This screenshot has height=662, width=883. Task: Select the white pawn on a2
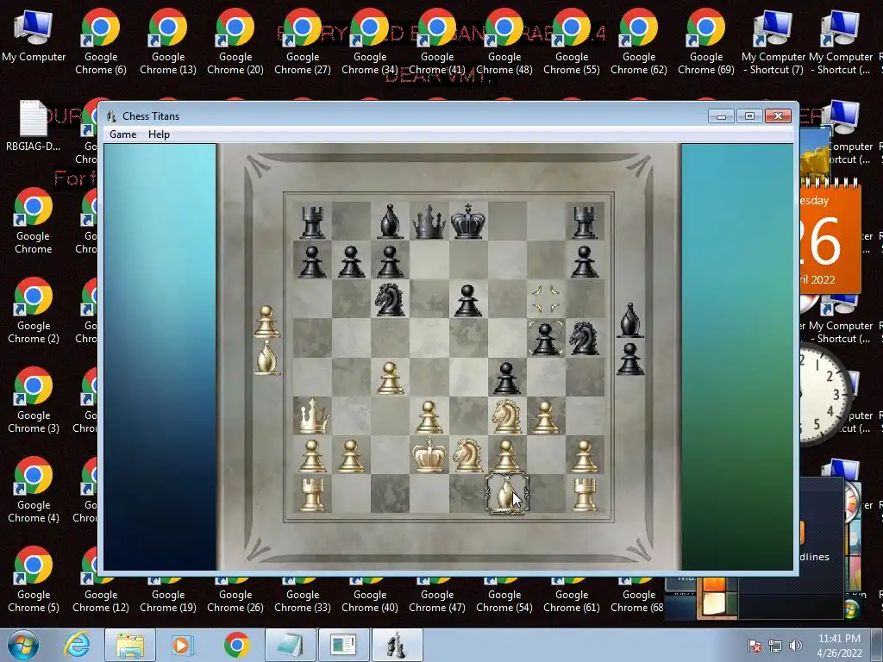[x=312, y=454]
